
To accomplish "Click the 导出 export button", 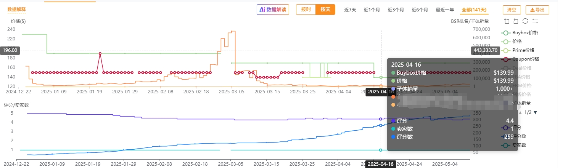I will [537, 10].
